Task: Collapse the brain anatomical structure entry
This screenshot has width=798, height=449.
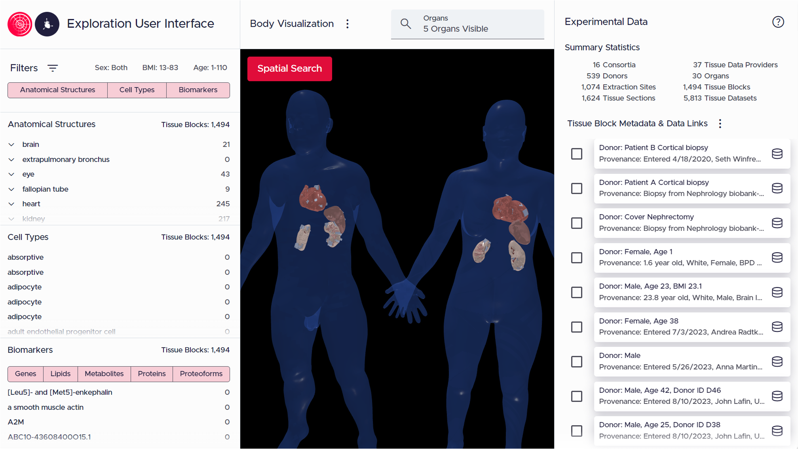Action: coord(11,144)
